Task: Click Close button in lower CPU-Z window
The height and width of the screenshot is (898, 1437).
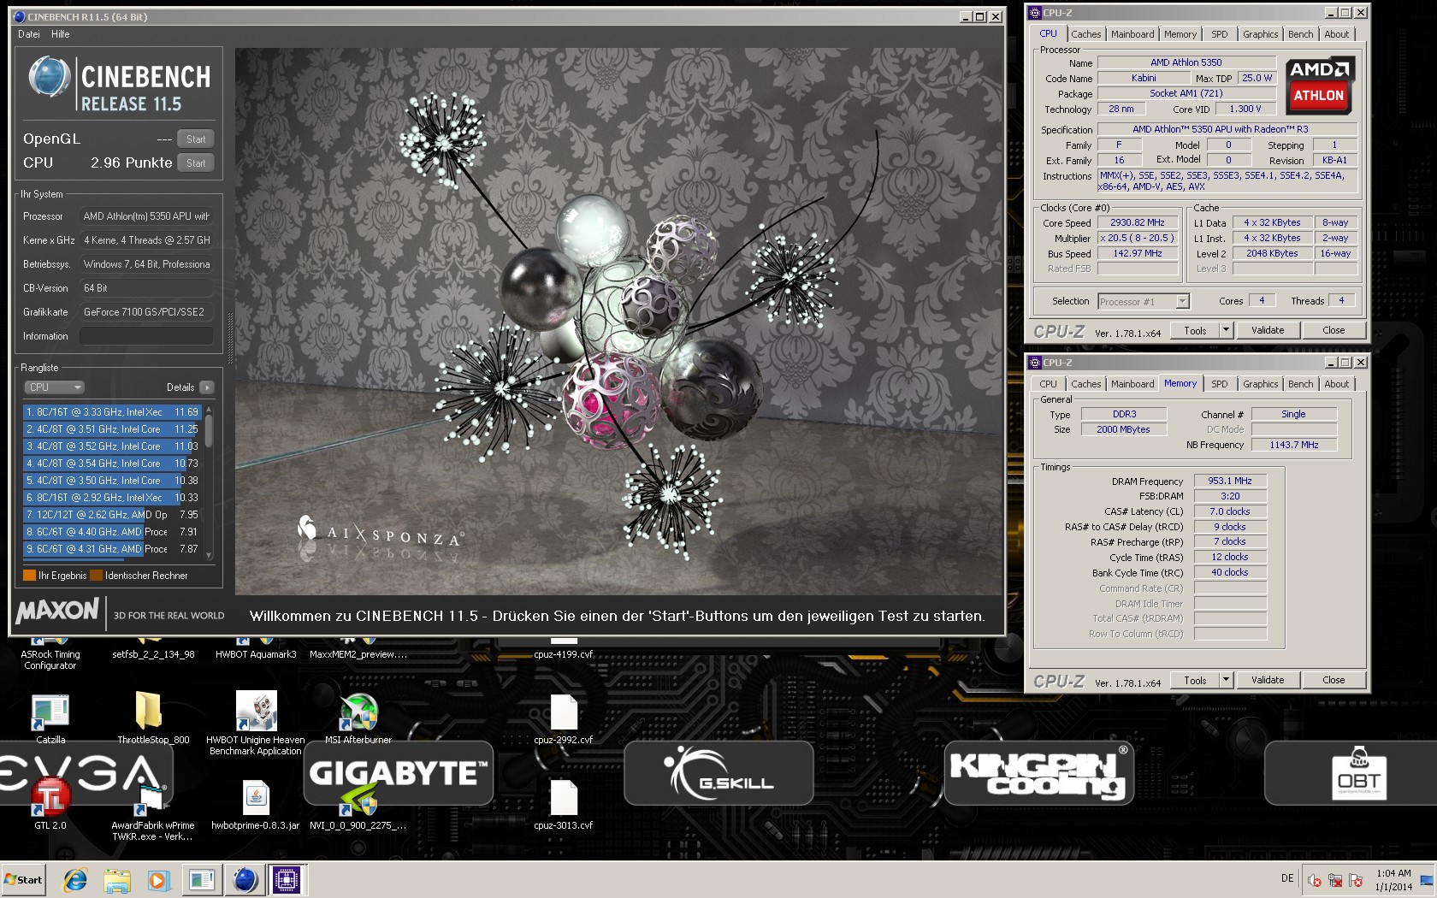Action: pos(1334,680)
